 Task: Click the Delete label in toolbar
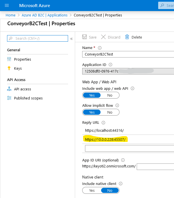click(137, 37)
